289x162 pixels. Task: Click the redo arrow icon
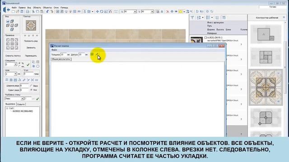click(x=52, y=12)
